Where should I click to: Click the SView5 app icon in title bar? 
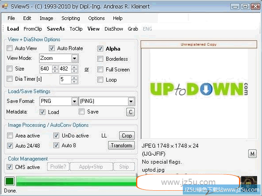pos(5,6)
